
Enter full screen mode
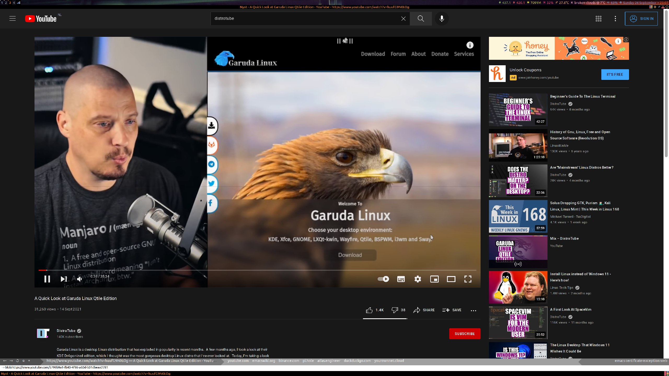coord(468,279)
